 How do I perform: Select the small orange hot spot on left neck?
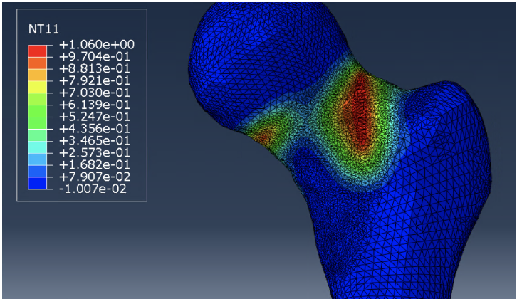(265, 133)
